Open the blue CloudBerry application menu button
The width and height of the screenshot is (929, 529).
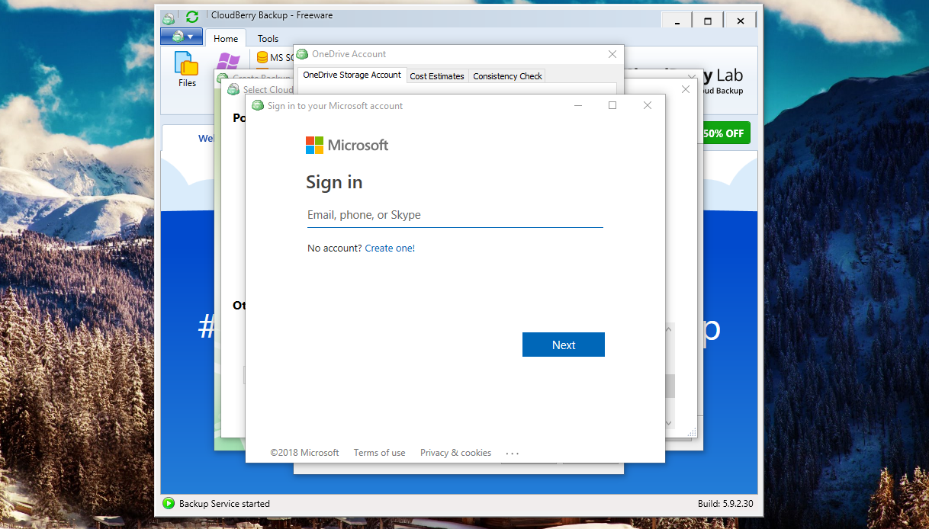[x=182, y=37]
